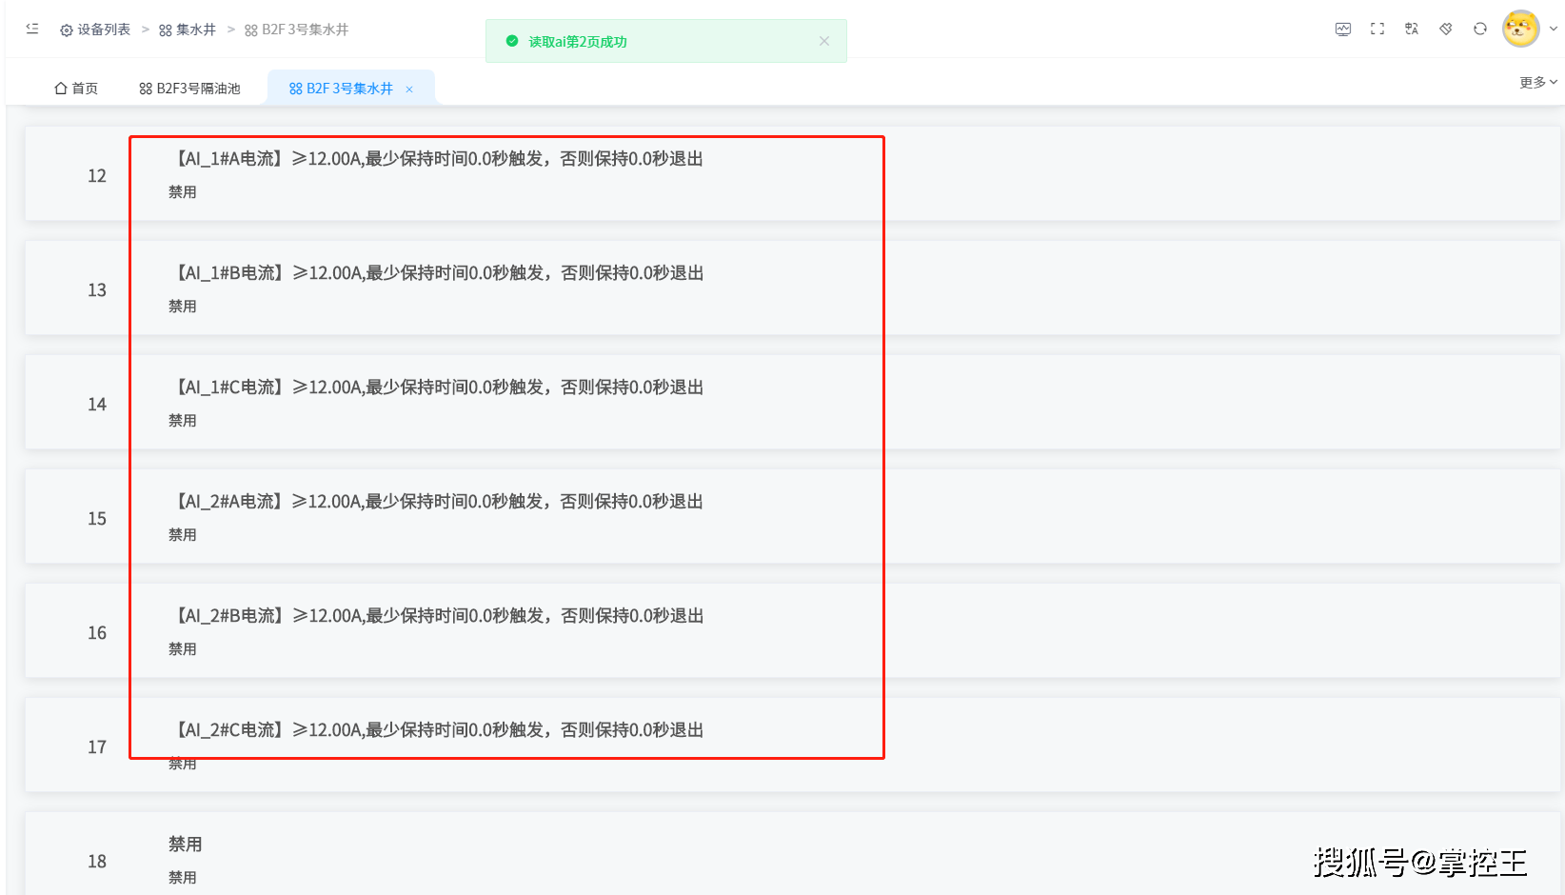The height and width of the screenshot is (895, 1565).
Task: Switch to the 首页 tab
Action: coord(76,89)
